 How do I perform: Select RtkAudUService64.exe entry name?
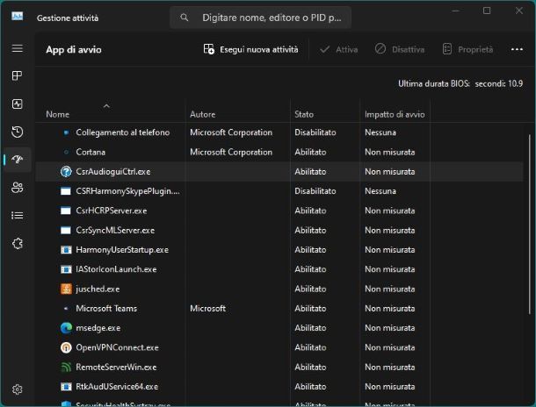[x=117, y=387]
